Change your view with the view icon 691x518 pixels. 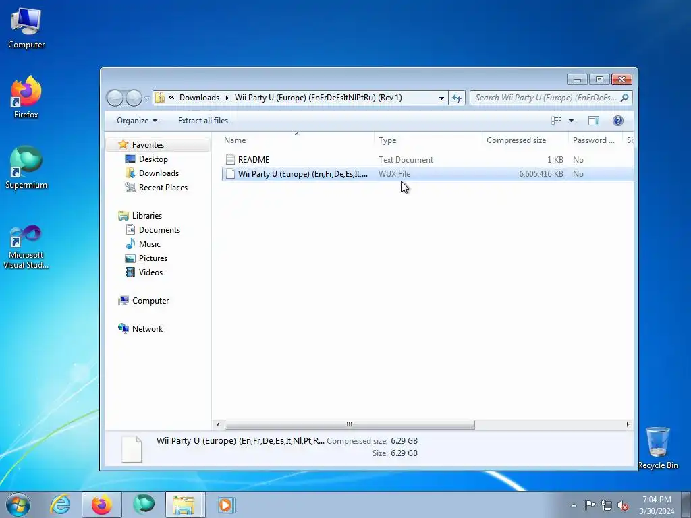[557, 121]
